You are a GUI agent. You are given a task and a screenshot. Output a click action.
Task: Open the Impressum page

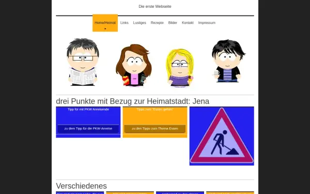(207, 23)
